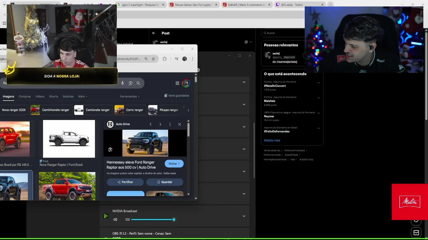Expand the first volume mixer row chevron
This screenshot has height=240, width=428.
244,82
